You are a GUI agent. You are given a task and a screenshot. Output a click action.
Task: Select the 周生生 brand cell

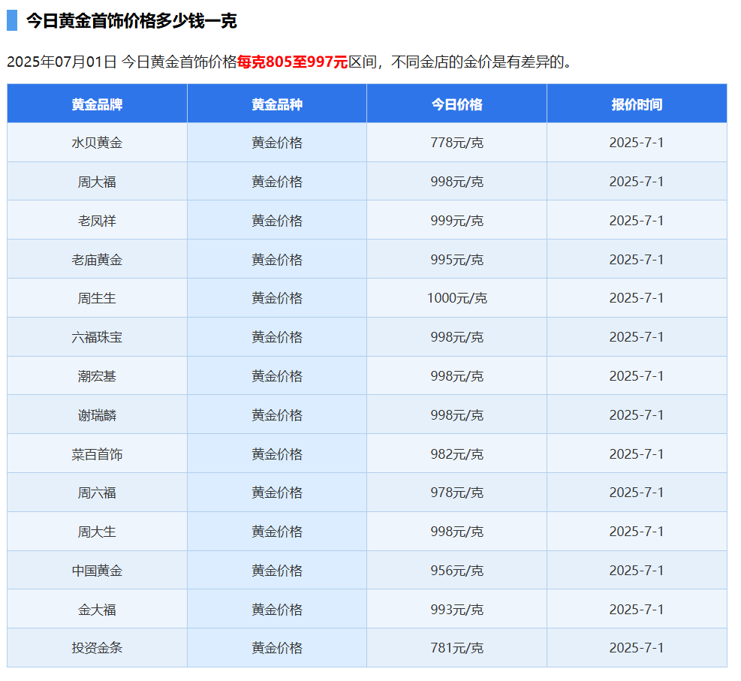click(x=97, y=298)
